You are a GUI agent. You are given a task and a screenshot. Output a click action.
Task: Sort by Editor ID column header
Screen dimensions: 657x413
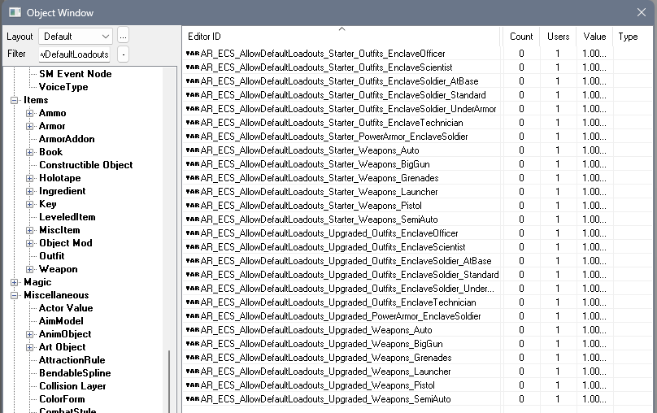point(342,37)
